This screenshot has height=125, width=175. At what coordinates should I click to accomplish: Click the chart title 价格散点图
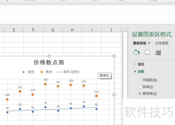(49, 62)
